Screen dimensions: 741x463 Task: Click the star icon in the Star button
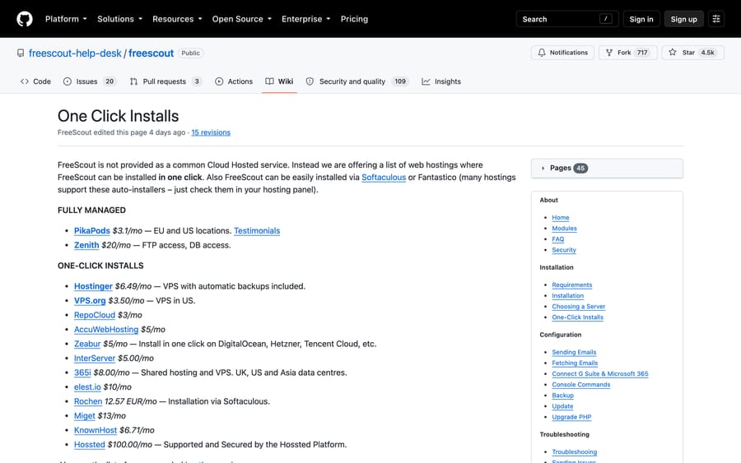click(673, 53)
